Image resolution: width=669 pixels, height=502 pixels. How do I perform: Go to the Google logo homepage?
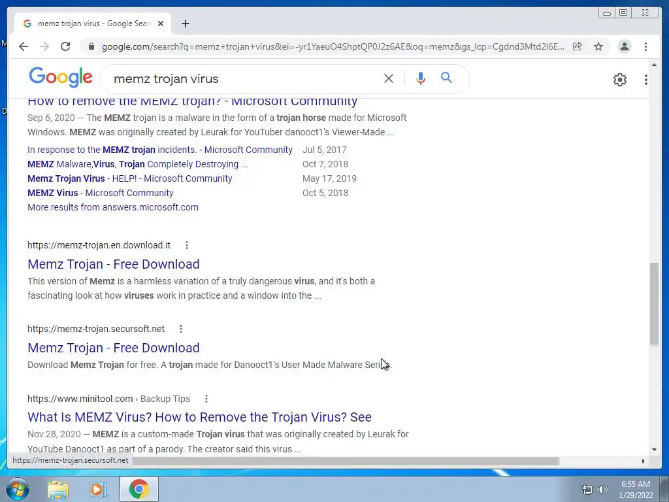tap(61, 77)
